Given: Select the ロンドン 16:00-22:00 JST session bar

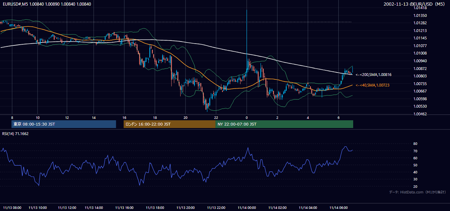Looking at the screenshot, I should tap(169, 124).
